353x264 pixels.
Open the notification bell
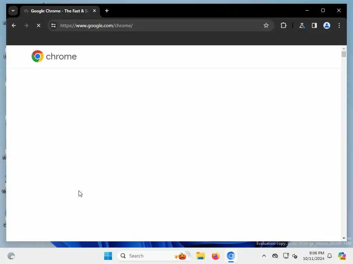pyautogui.click(x=330, y=256)
